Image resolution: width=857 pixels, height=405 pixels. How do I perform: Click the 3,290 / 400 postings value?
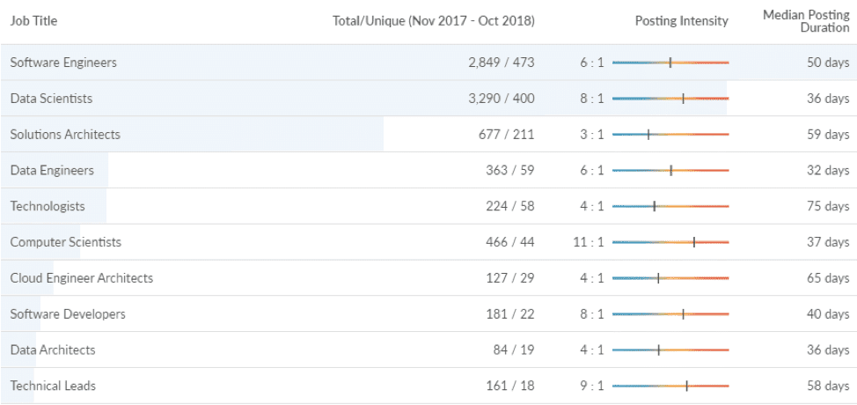point(502,99)
